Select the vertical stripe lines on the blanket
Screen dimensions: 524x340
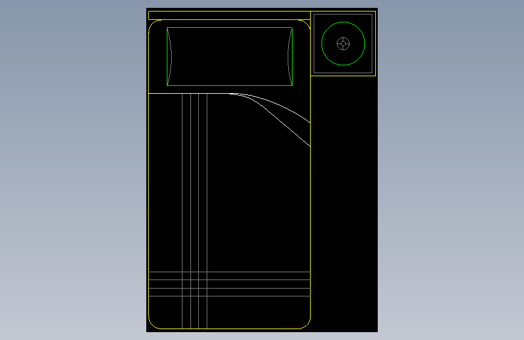pos(195,211)
